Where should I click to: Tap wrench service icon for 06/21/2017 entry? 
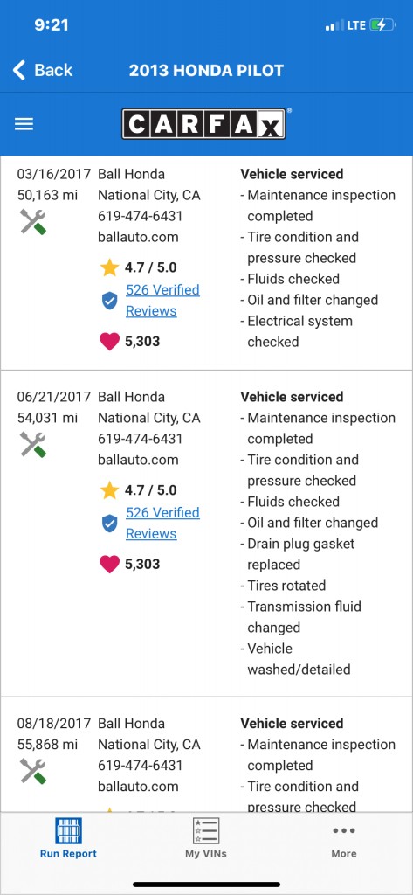coord(33,444)
